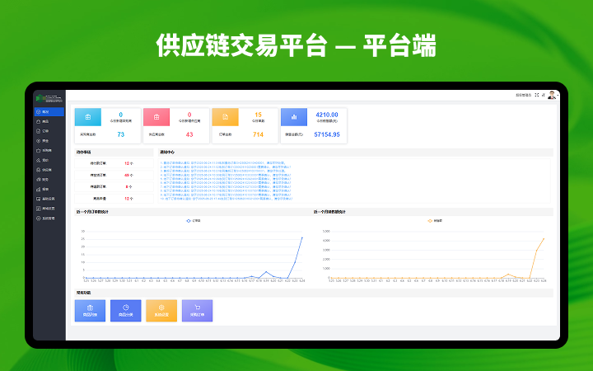Image resolution: width=593 pixels, height=371 pixels.
Task: Click the blue bar-chart sales amount icon
Action: (x=294, y=117)
